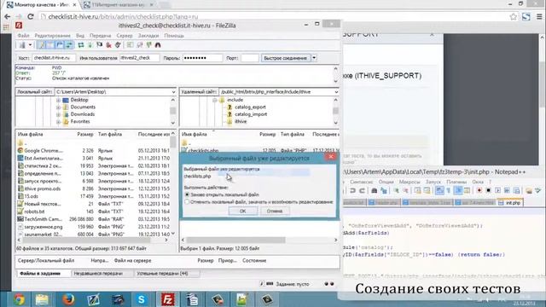Click Отмена in the file editing dialog

point(275,211)
